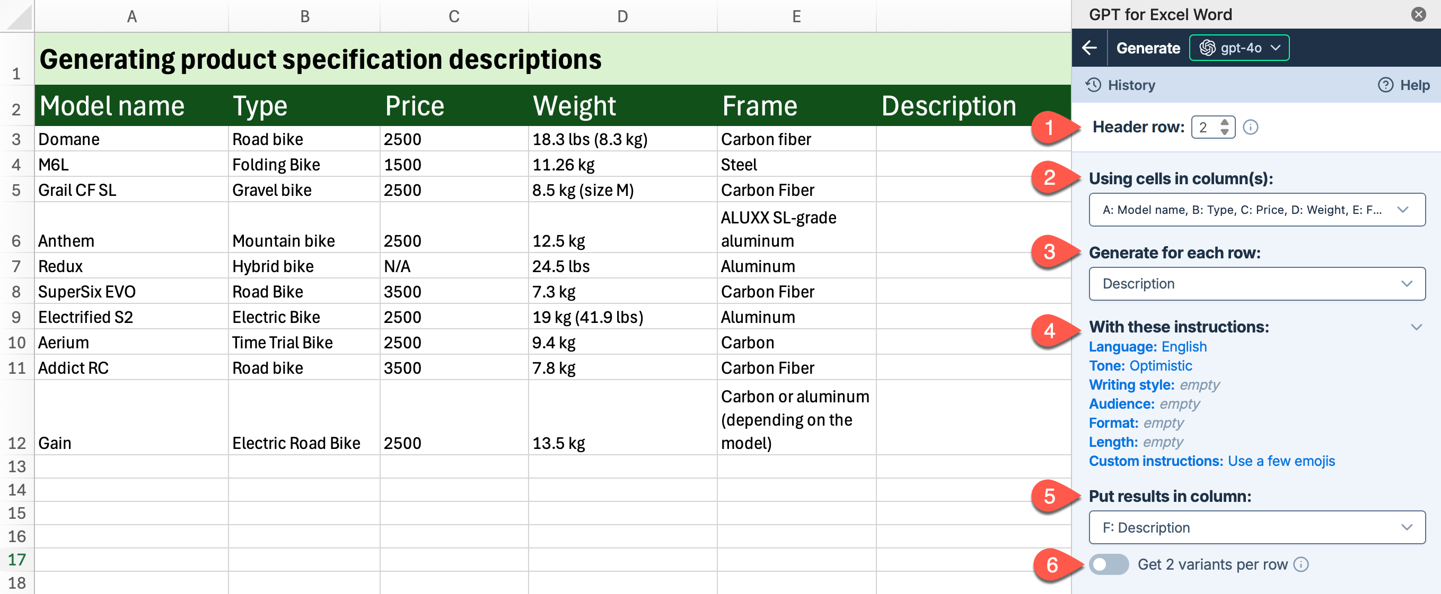
Task: Edit the custom instruction Use a few emojis
Action: pos(1282,461)
